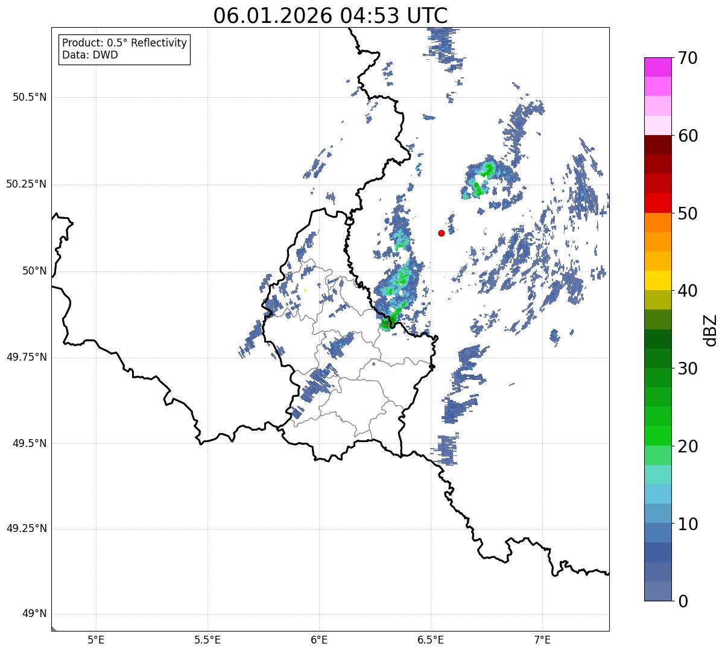Click the 49°N latitude label
The height and width of the screenshot is (652, 725).
34,614
